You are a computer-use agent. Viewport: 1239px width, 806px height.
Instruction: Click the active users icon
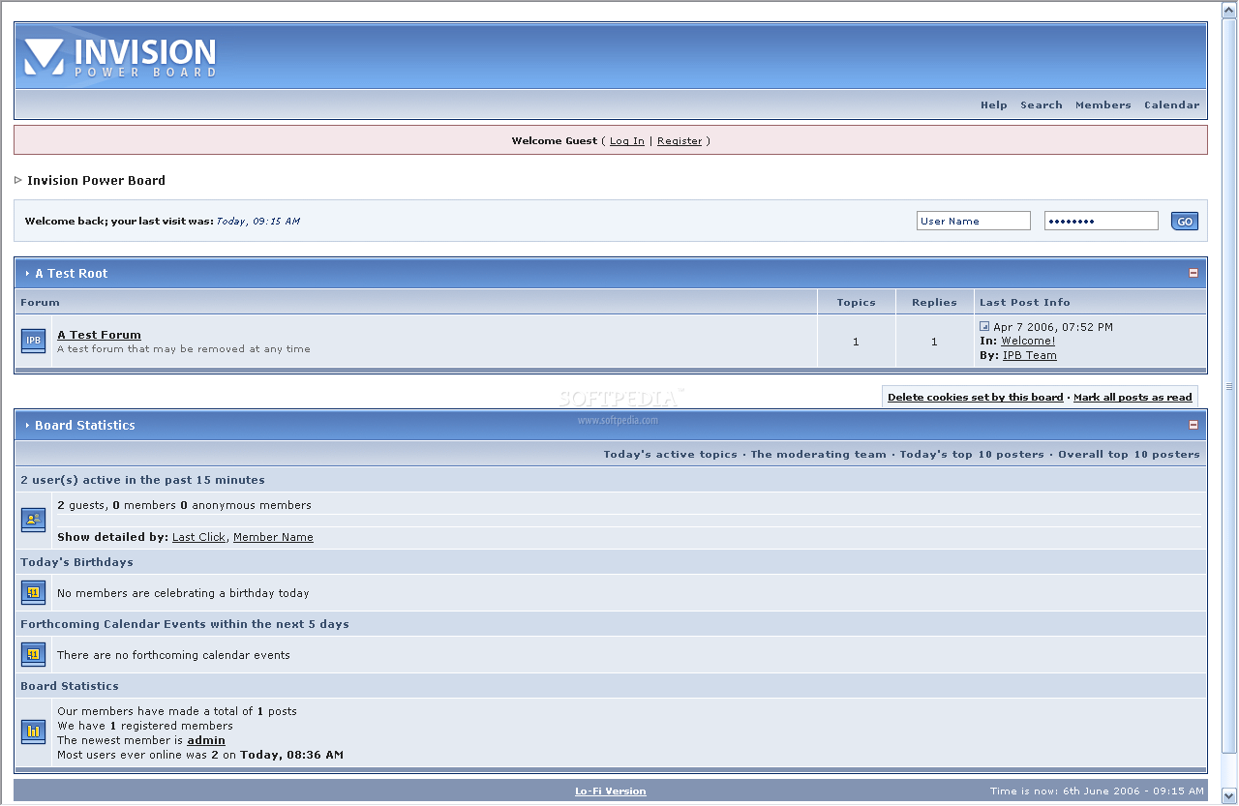[x=33, y=520]
